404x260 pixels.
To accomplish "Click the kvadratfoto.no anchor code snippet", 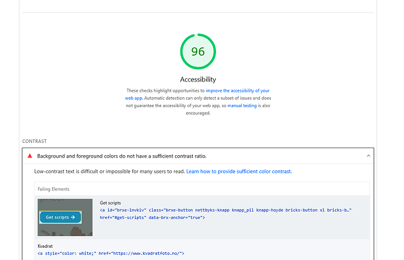I will (111, 254).
